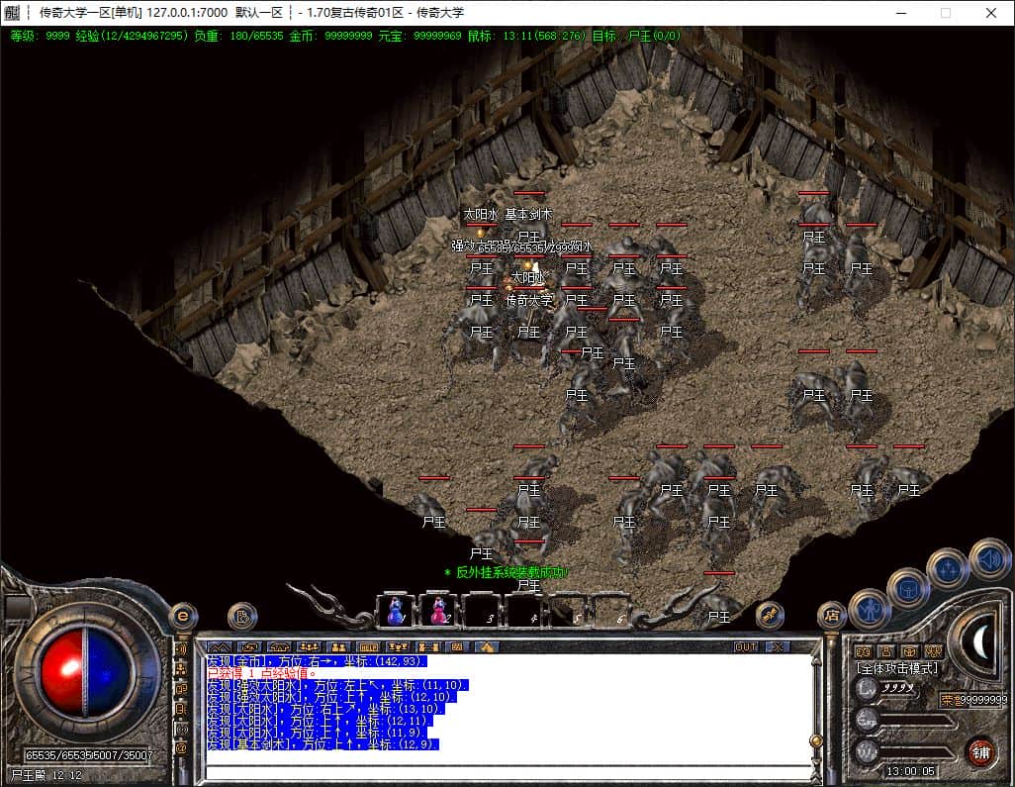The width and height of the screenshot is (1015, 787).
Task: Select empty belt slot 5
Action: (570, 610)
